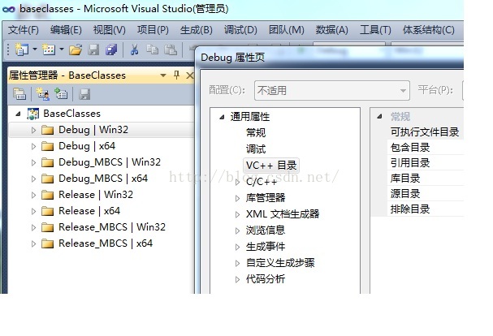The image size is (493, 336).
Task: Open the 项目(P) menu
Action: [x=153, y=30]
